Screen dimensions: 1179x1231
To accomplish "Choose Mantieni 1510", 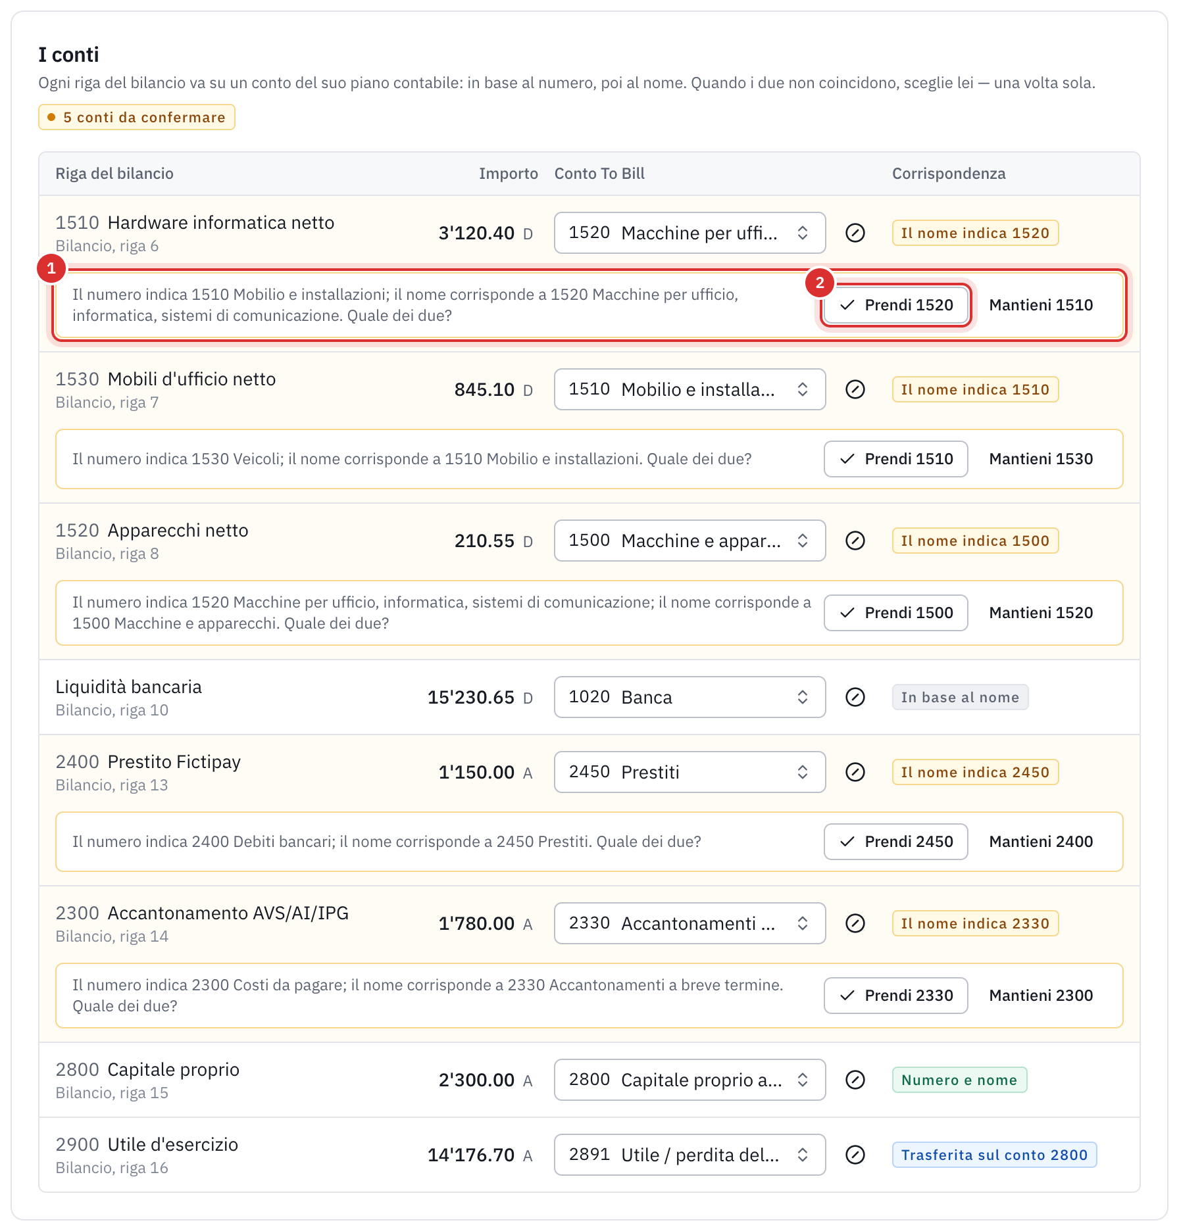I will click(x=1041, y=305).
